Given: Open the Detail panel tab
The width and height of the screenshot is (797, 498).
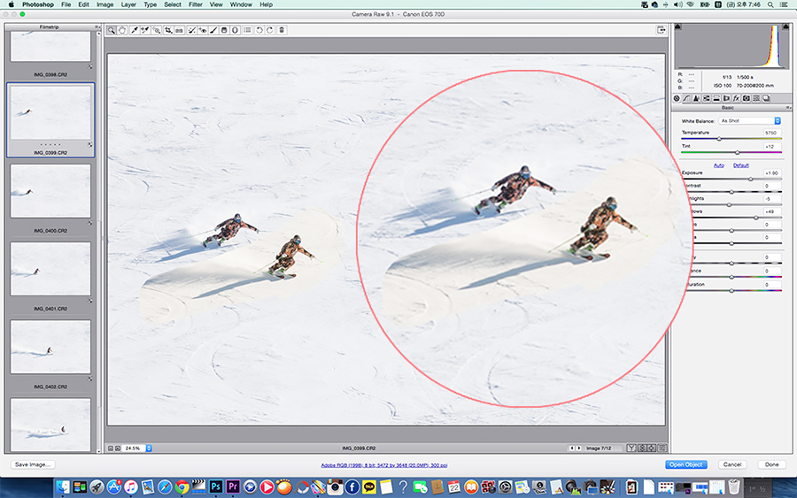Looking at the screenshot, I should coord(696,98).
